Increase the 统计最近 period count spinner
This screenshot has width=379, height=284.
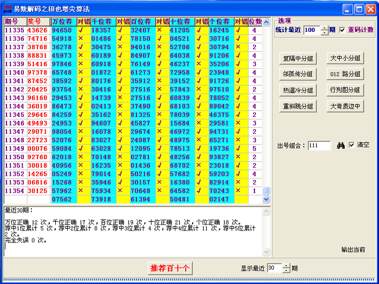pyautogui.click(x=324, y=28)
